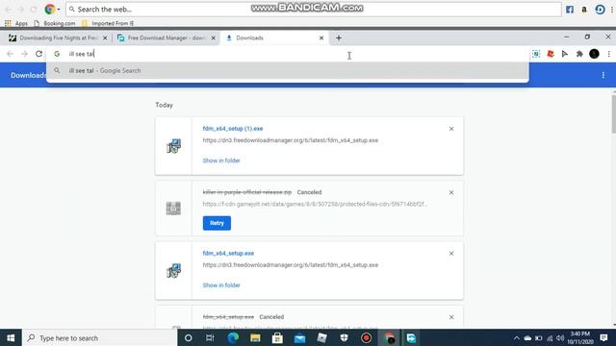Click the zip file icon thumbnail

point(173,208)
